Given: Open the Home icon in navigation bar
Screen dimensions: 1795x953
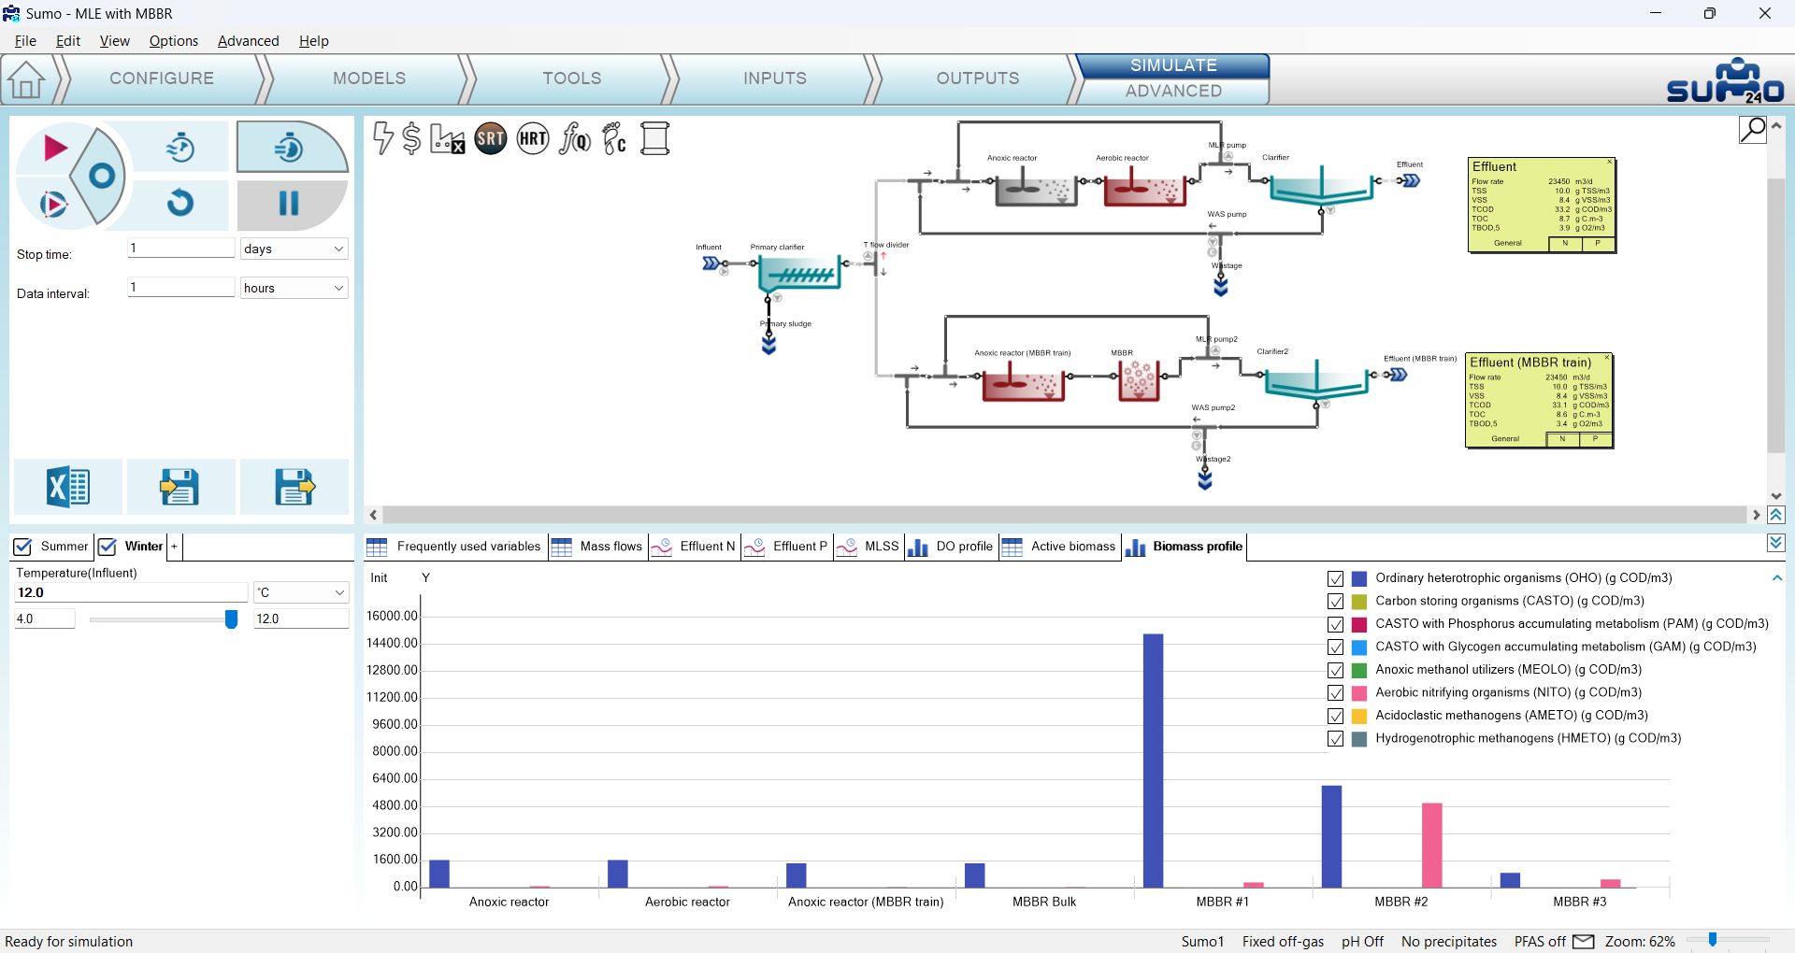Looking at the screenshot, I should pyautogui.click(x=26, y=80).
